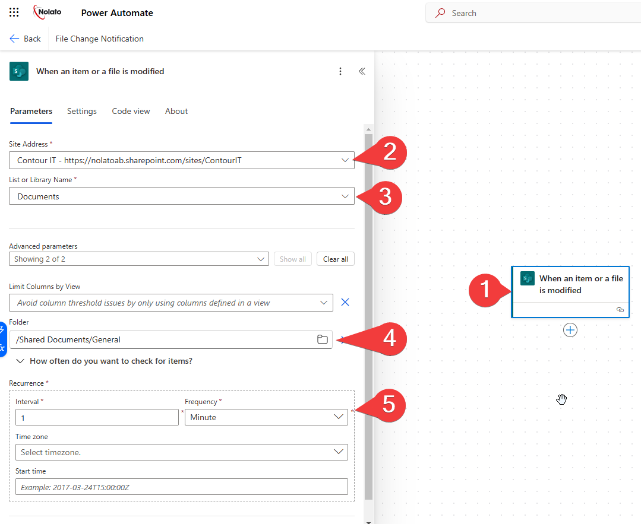Open the Time zone dropdown
Image resolution: width=641 pixels, height=524 pixels.
click(x=182, y=452)
